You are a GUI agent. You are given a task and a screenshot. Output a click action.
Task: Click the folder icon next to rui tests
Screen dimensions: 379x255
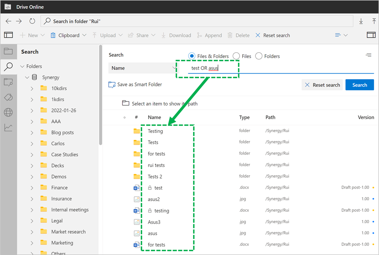tap(136, 165)
